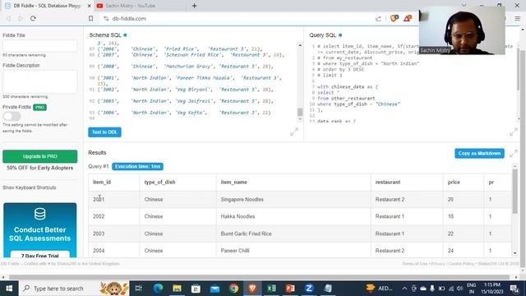Click the ENG IN language indicator

[471, 289]
